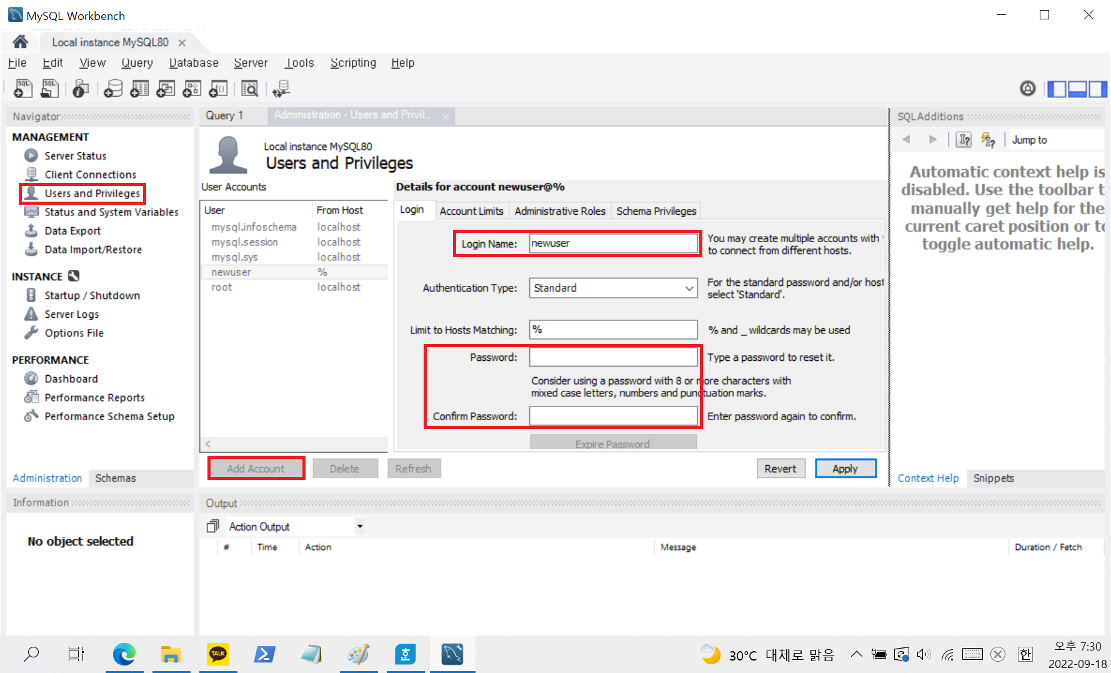Toggle right sidebar panel visibility

[1097, 89]
